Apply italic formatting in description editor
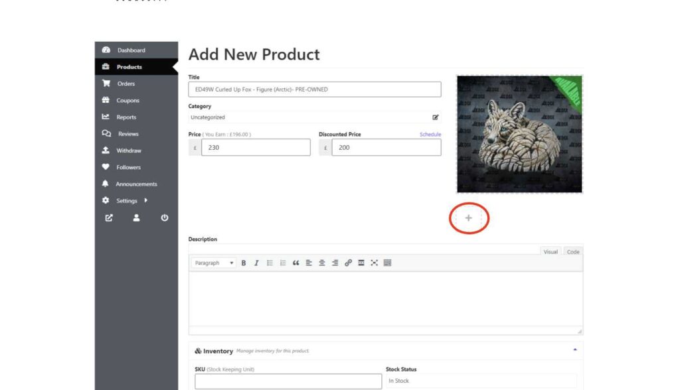This screenshot has width=680, height=390. [256, 263]
